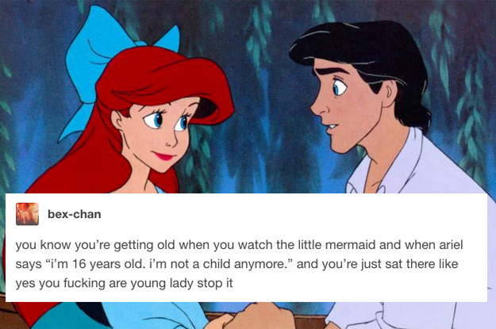Open the bex-chan username link
496x329 pixels.
coord(75,214)
